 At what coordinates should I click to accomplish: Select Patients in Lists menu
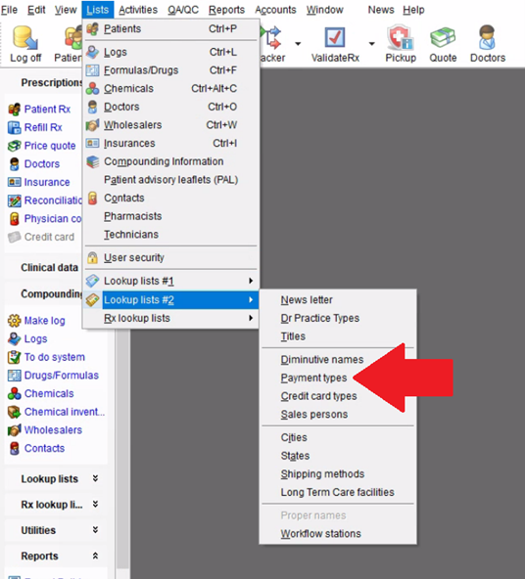tap(170, 28)
